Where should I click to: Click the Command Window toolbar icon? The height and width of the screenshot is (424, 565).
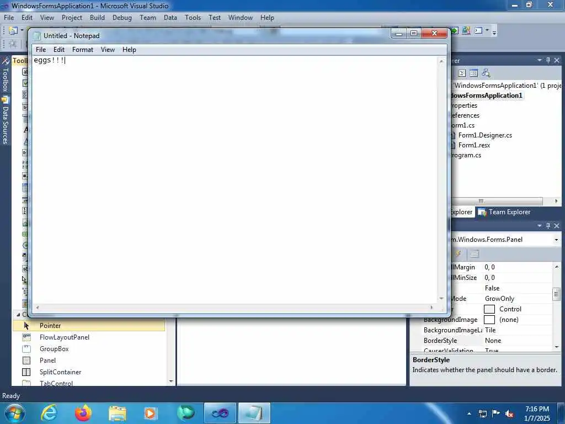(478, 31)
